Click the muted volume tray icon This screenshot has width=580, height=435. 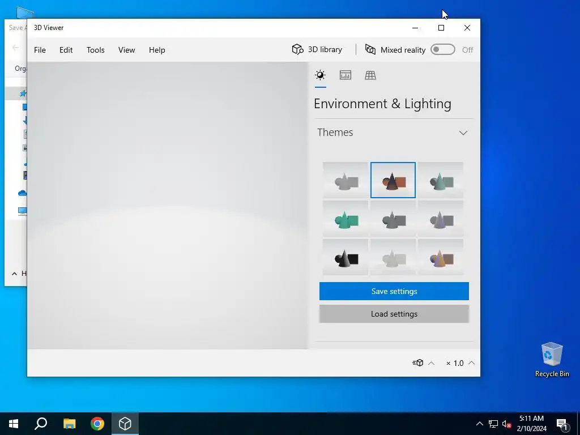[x=506, y=424]
